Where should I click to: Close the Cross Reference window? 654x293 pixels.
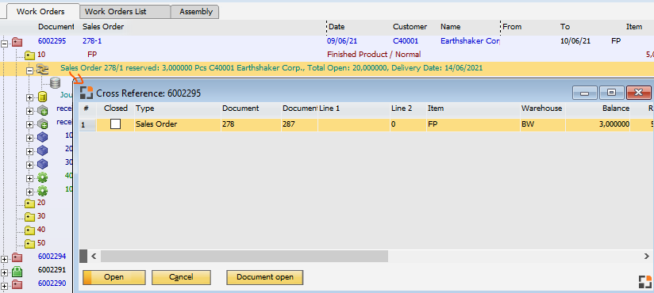click(639, 93)
